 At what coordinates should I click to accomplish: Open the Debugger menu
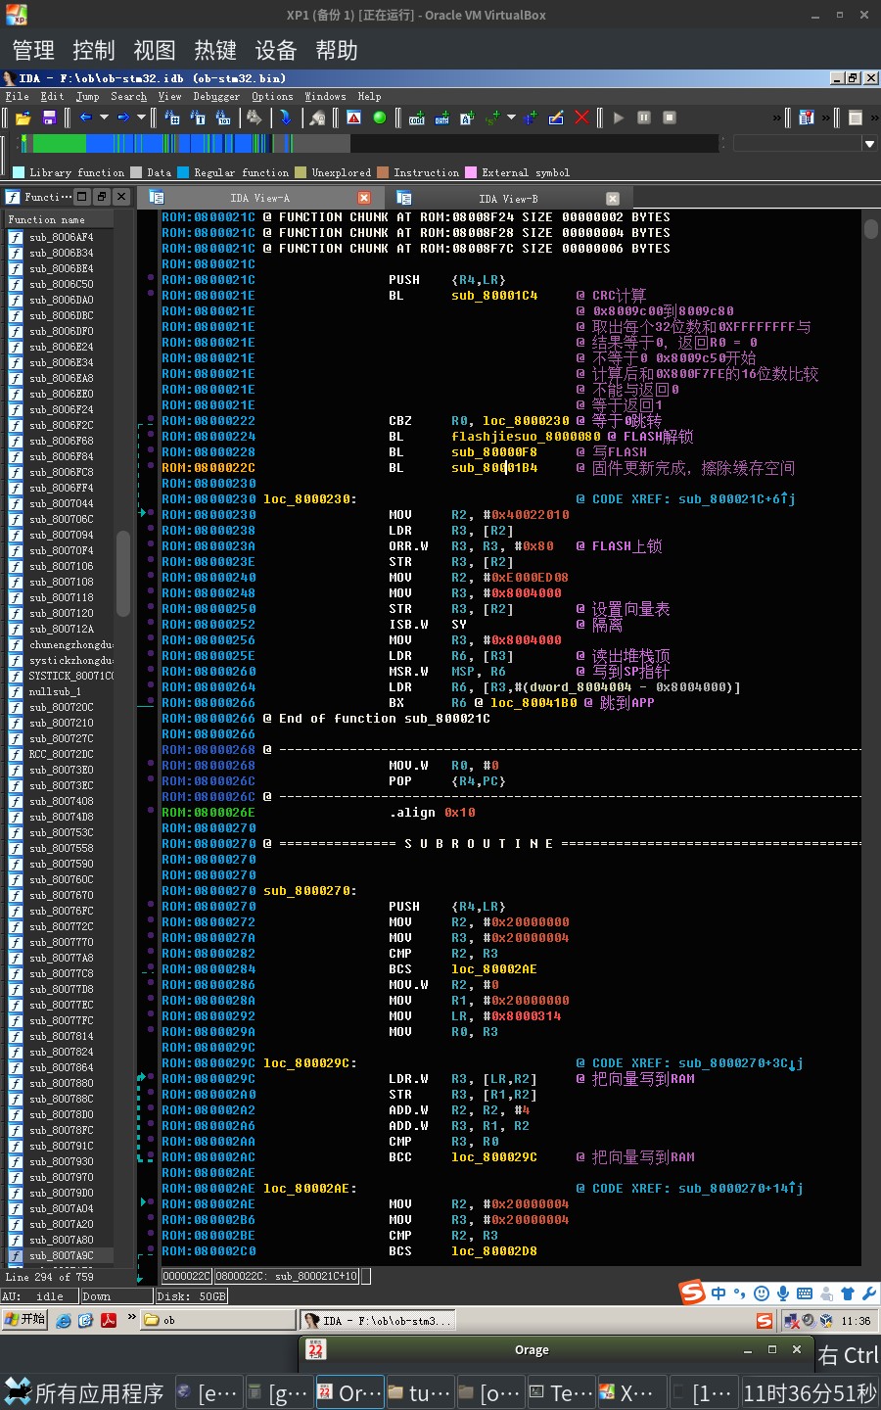[x=216, y=97]
